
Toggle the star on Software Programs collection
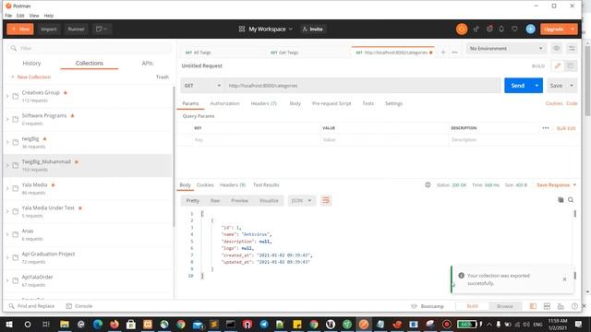pyautogui.click(x=72, y=115)
